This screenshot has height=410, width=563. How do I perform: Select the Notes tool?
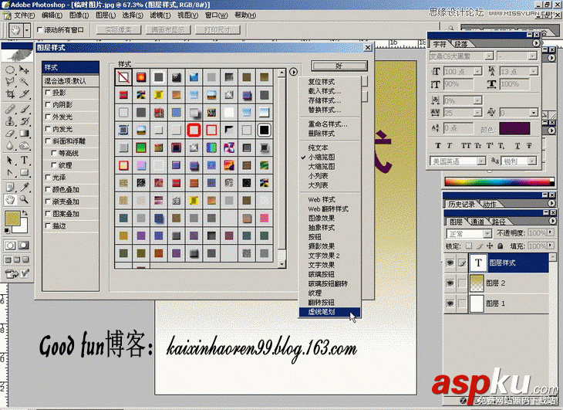click(10, 187)
